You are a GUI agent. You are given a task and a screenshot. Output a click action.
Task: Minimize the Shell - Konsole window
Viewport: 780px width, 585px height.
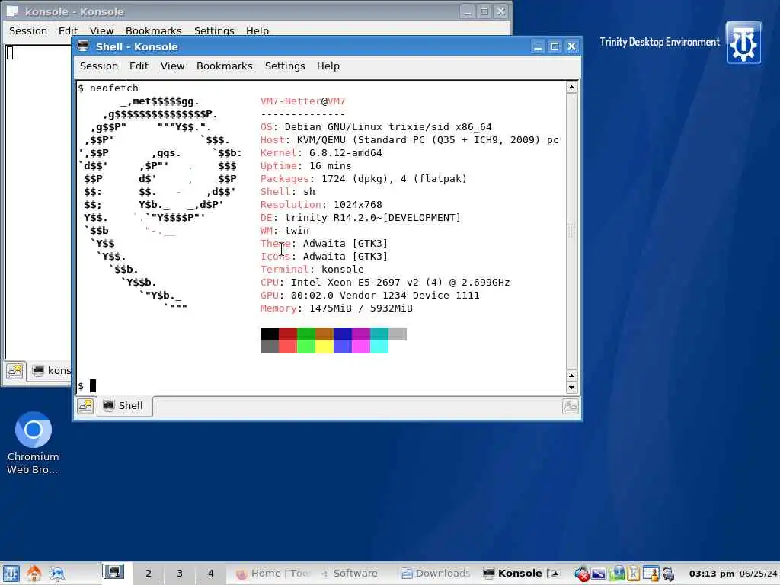coord(538,46)
